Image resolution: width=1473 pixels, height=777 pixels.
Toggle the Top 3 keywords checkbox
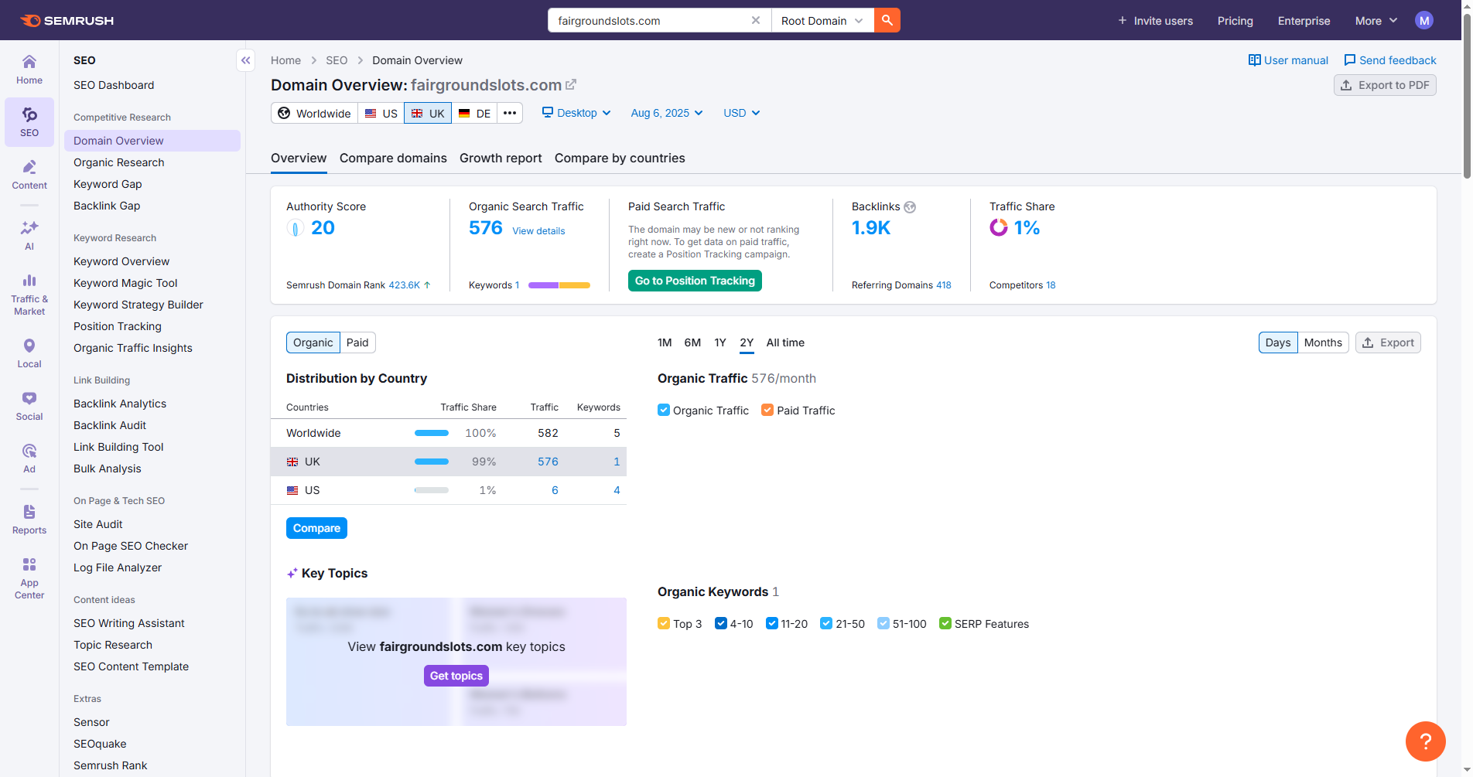coord(664,624)
